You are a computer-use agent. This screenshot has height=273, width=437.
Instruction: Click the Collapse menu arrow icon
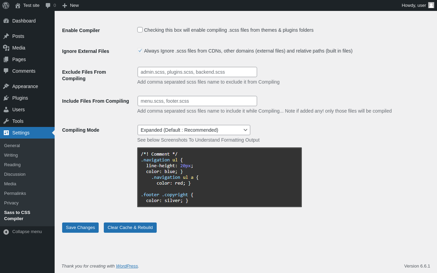(6, 232)
